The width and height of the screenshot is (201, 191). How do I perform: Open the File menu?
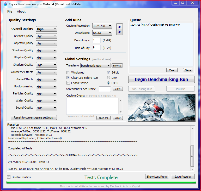10,12
